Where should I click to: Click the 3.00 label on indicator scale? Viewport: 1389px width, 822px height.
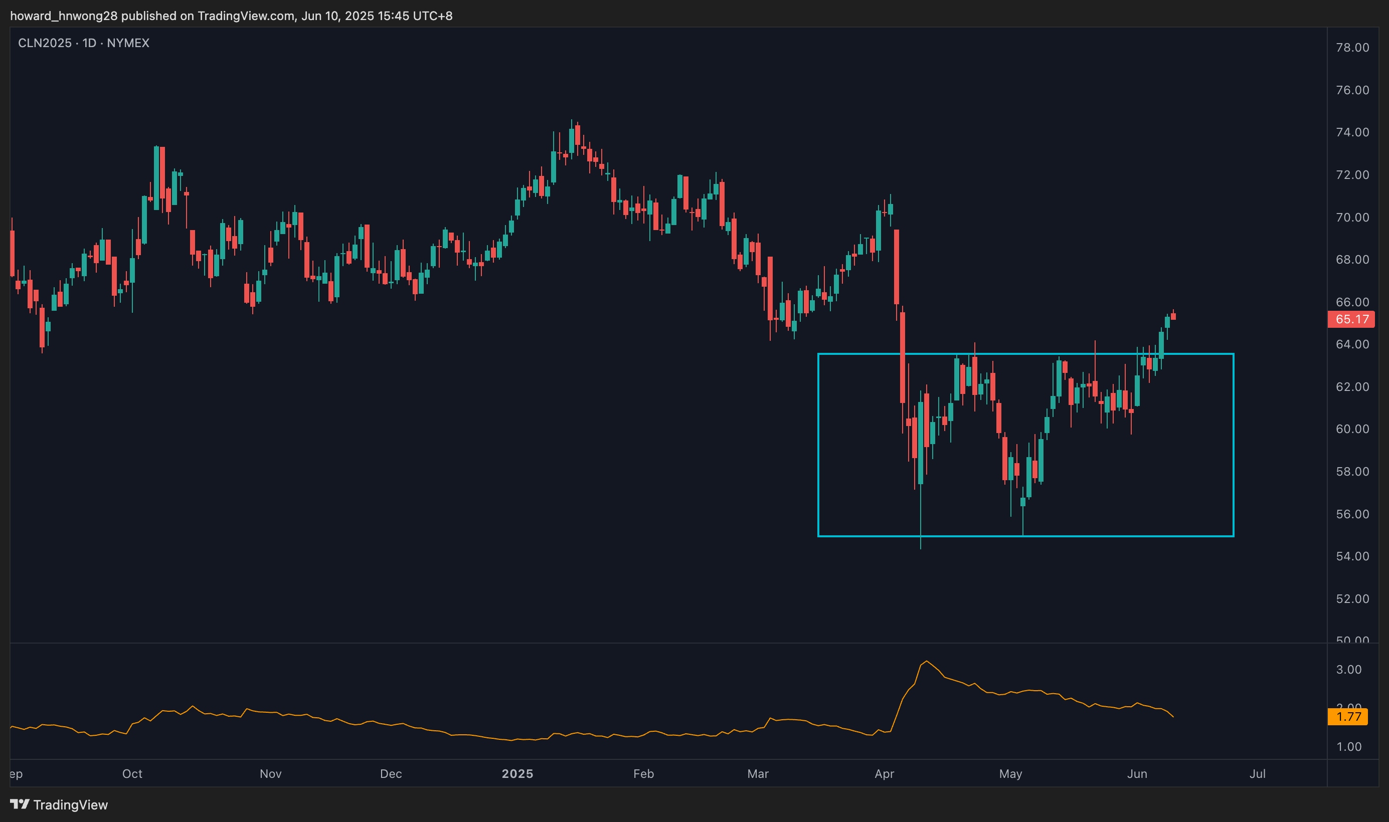click(x=1348, y=670)
